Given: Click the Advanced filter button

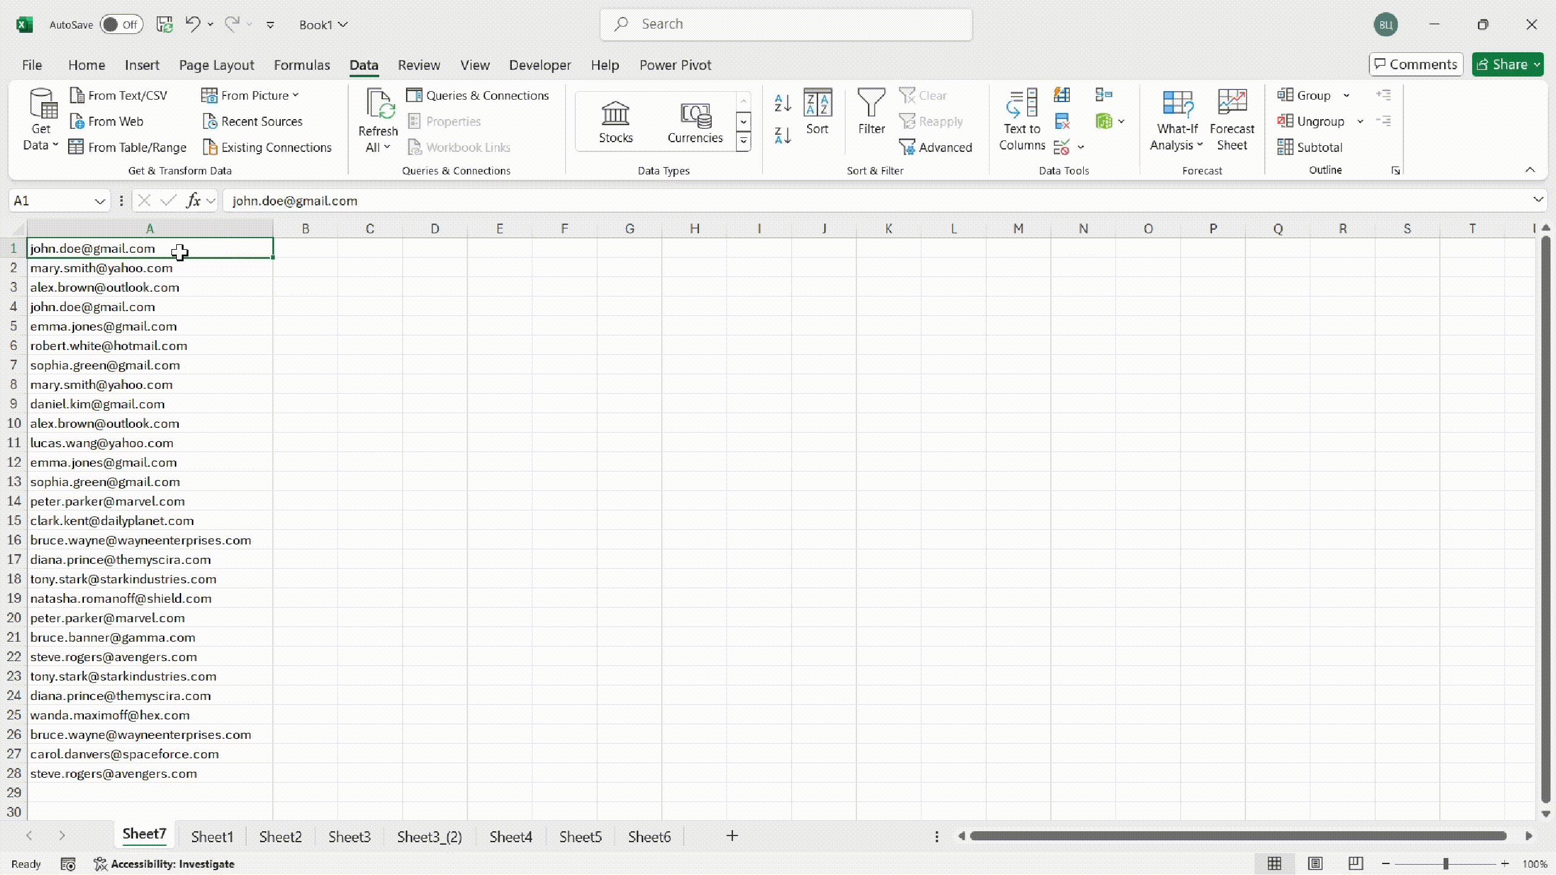Looking at the screenshot, I should pyautogui.click(x=936, y=147).
